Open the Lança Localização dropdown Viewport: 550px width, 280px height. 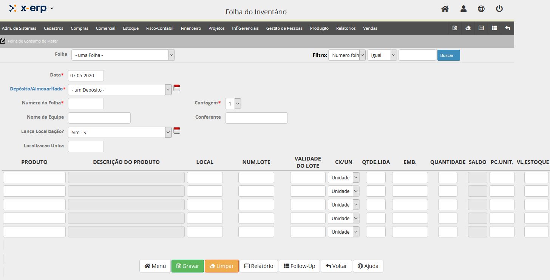coord(120,132)
